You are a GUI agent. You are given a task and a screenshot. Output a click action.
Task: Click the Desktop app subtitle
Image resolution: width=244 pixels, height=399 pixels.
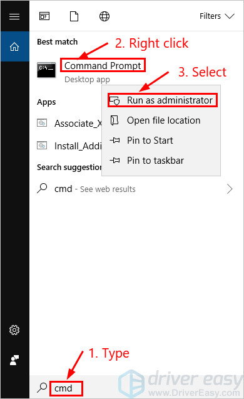87,80
